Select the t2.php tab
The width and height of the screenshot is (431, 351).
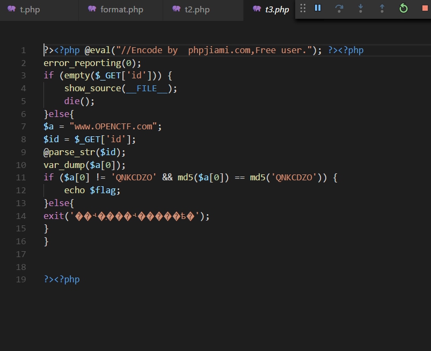(203, 10)
